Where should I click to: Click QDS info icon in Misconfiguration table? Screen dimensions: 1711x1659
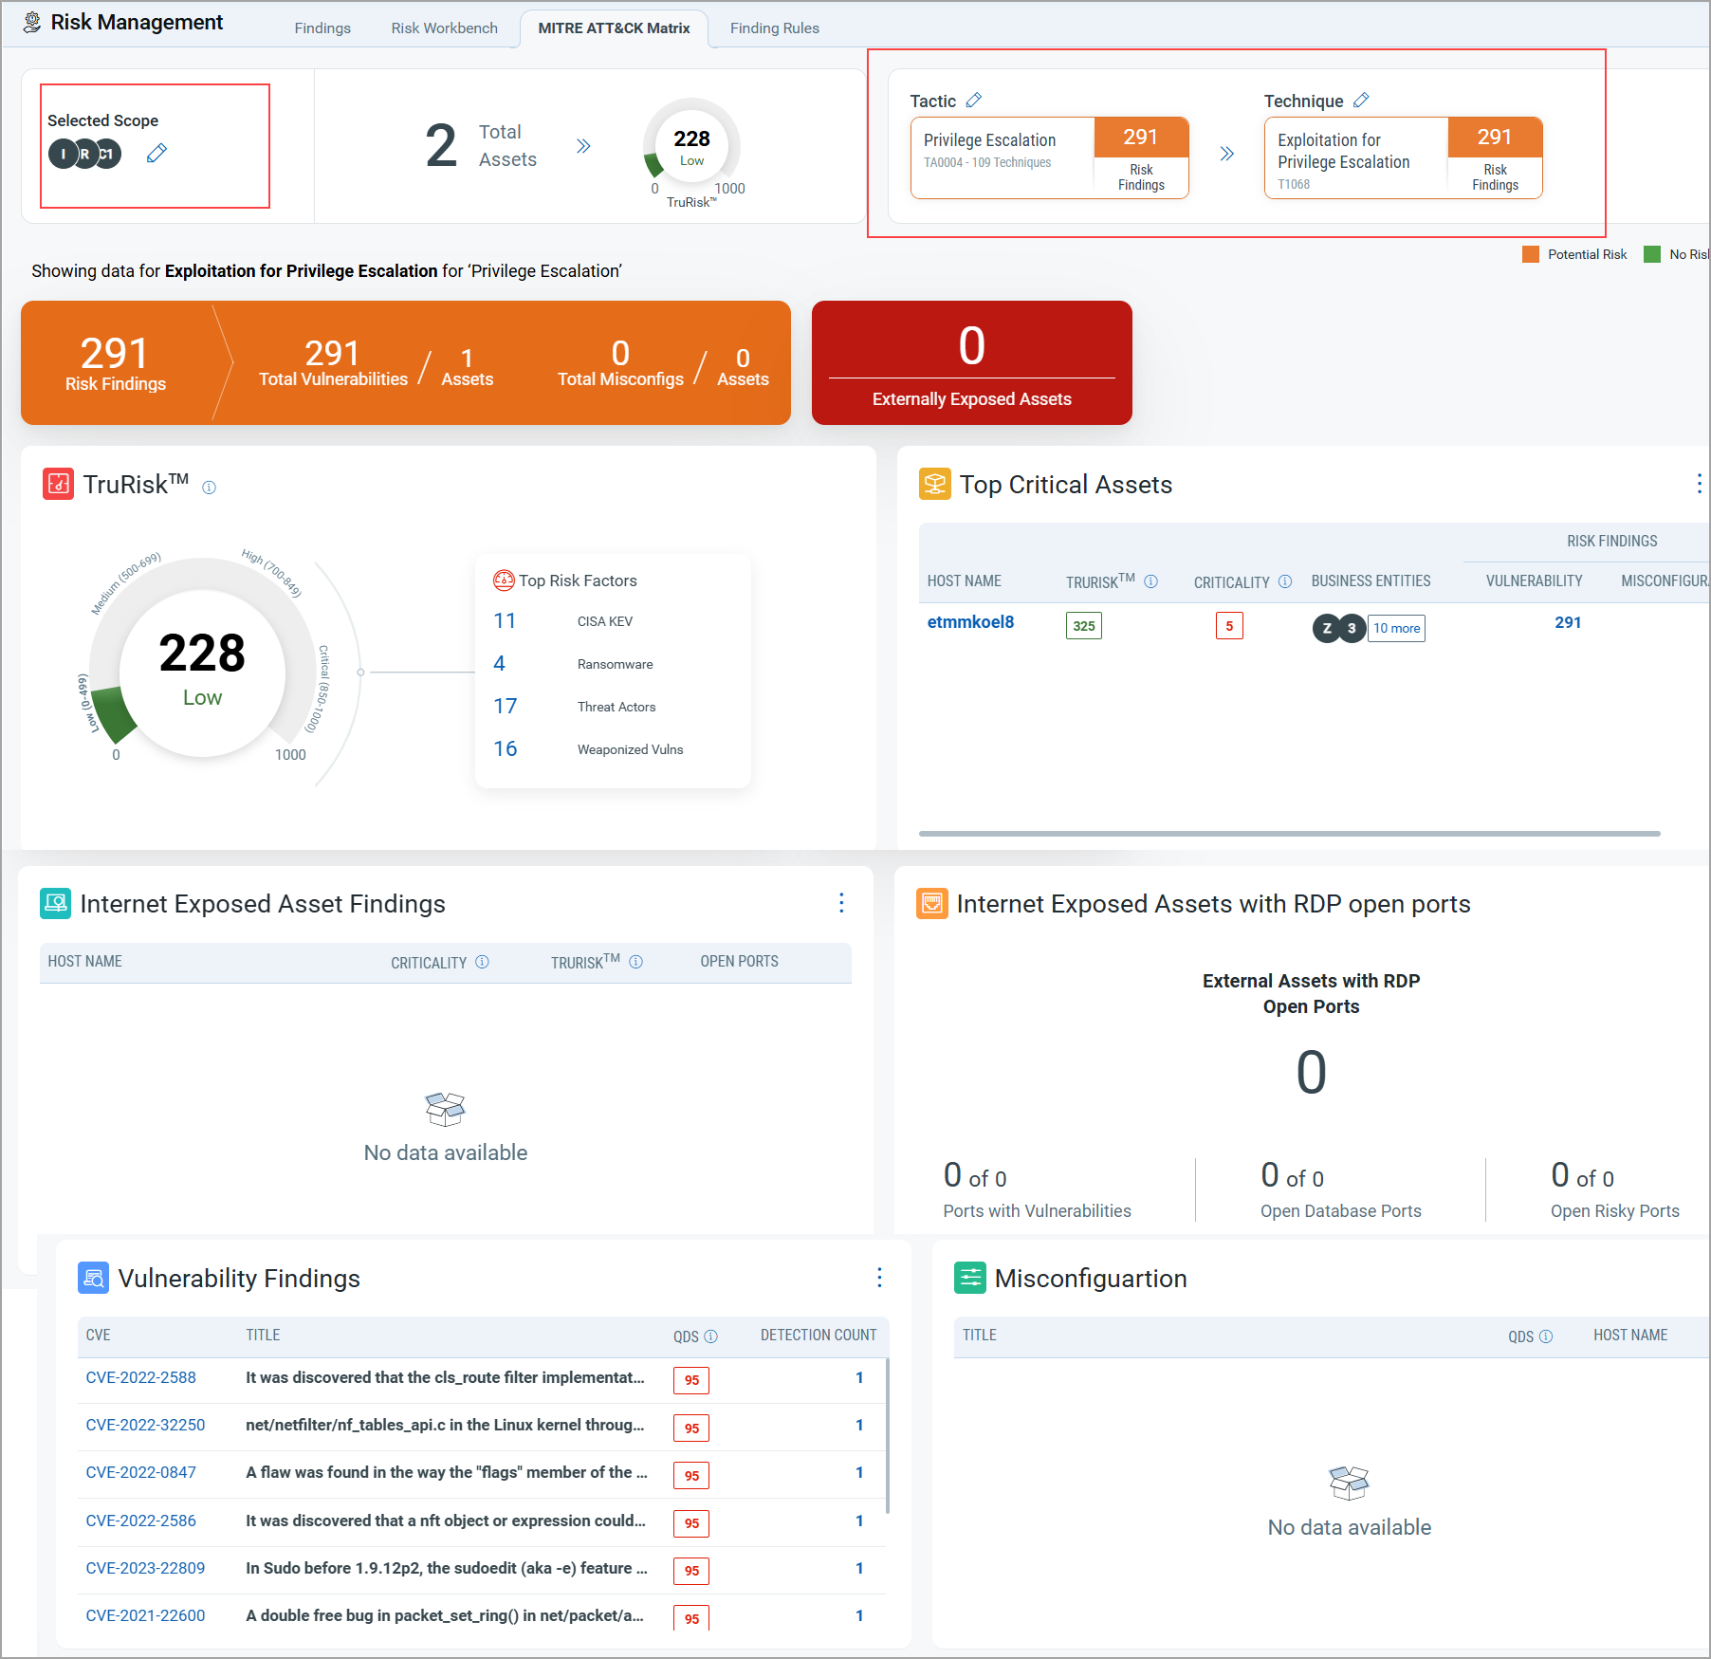(x=1546, y=1336)
